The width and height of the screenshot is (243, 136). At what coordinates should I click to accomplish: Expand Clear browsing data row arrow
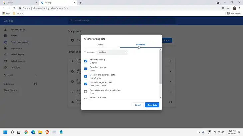tap(170, 61)
